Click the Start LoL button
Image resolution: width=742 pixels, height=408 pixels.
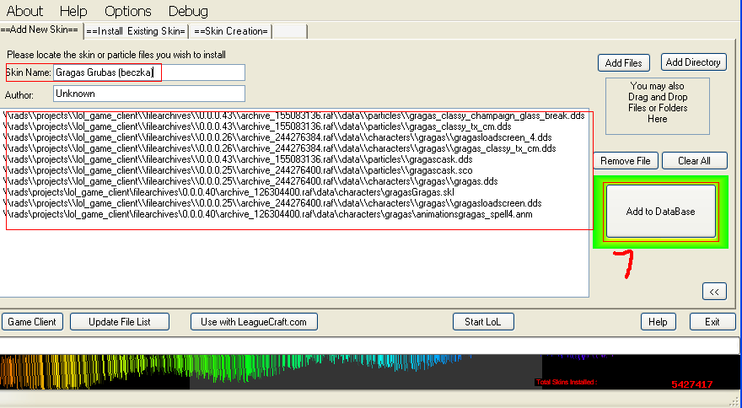pyautogui.click(x=482, y=322)
